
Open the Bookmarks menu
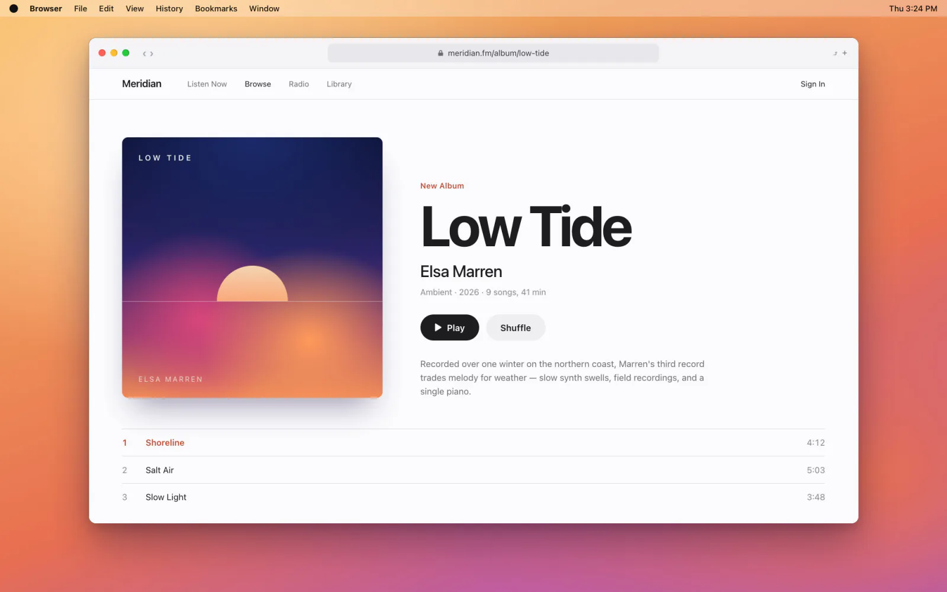click(x=216, y=8)
